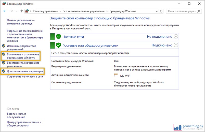Image resolution: width=205 pixels, height=132 pixels.
Task: Click Восстановить значения по умолчанию
Action: click(23, 64)
